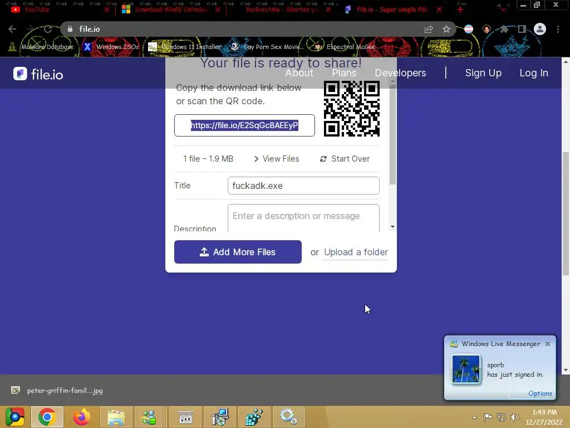Open downloaded peter-griffin jpg file
This screenshot has width=570, height=428.
point(57,391)
